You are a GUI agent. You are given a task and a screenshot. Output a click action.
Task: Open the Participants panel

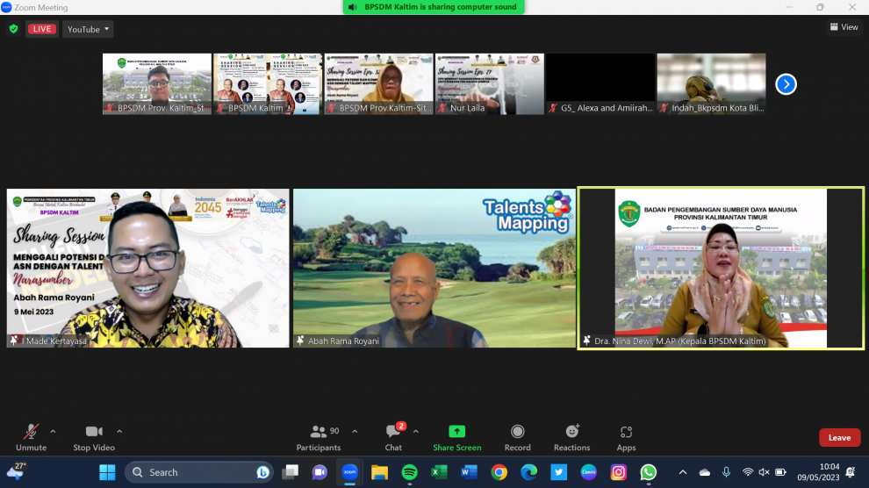click(319, 436)
